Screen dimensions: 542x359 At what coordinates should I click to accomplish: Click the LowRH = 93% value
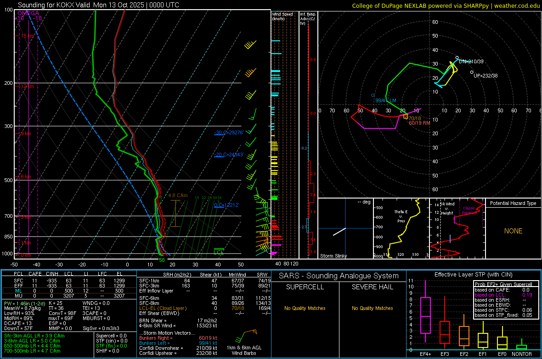(19, 314)
